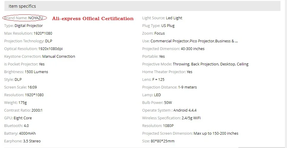Click Keystone Correction Manual Correction text

click(39, 57)
